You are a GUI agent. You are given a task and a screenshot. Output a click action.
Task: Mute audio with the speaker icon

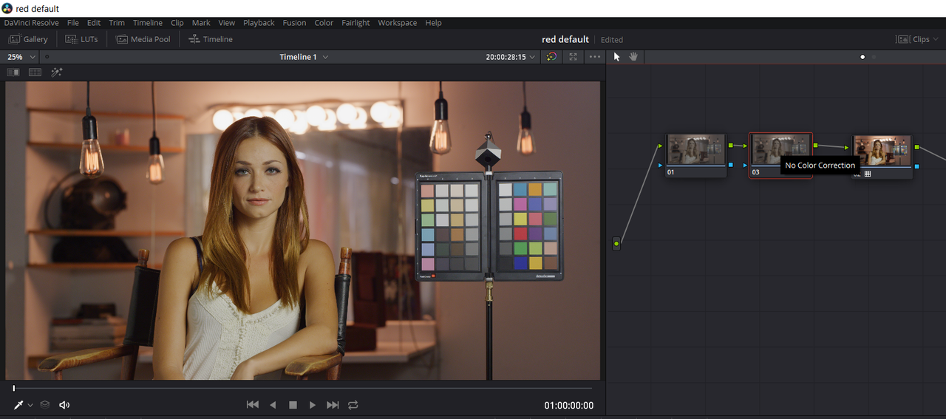(x=64, y=405)
